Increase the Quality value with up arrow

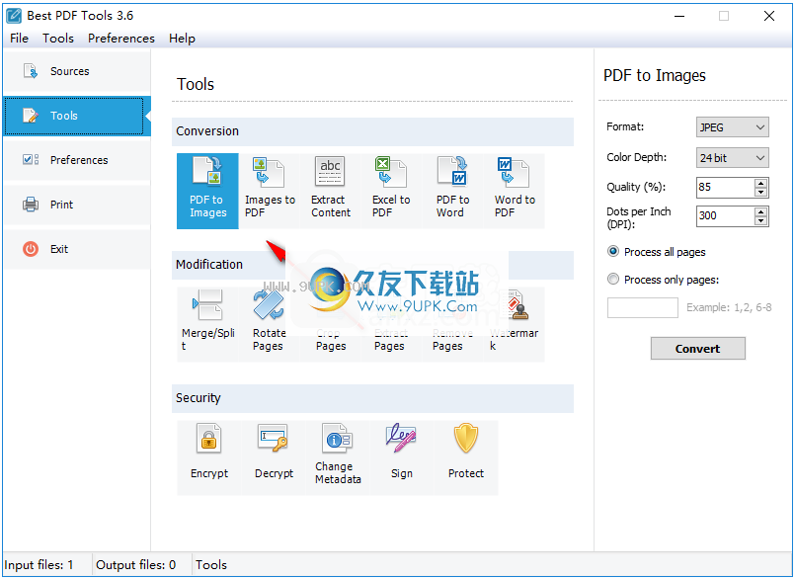[760, 183]
